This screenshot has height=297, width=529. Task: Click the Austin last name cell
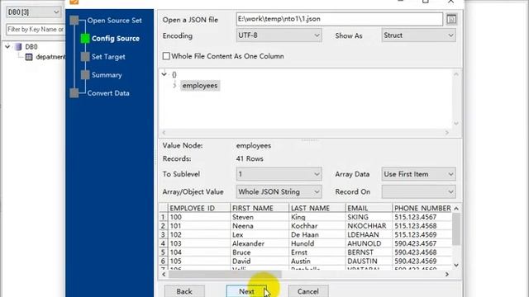click(x=317, y=261)
